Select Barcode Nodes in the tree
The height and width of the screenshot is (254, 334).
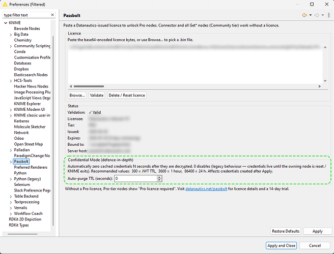pyautogui.click(x=27, y=28)
